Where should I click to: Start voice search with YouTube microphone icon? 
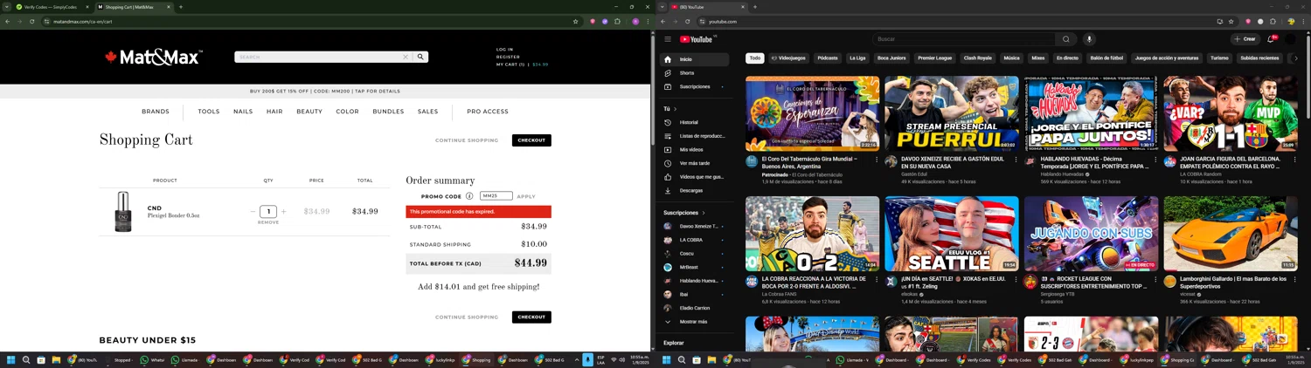(x=1089, y=39)
